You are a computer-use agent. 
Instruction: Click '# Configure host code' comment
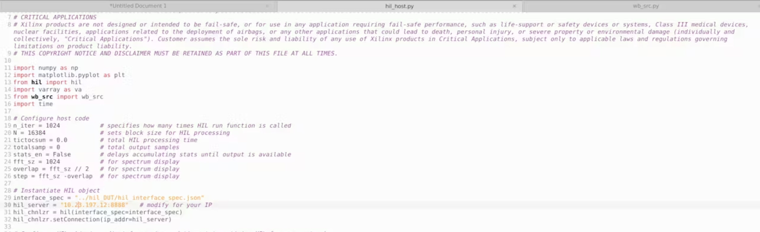pos(51,118)
